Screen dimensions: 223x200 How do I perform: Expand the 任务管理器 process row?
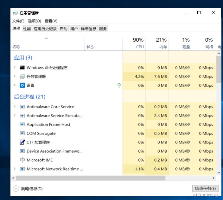coord(15,77)
